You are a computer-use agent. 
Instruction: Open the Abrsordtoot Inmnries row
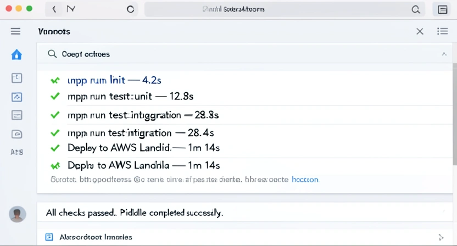tap(244, 237)
